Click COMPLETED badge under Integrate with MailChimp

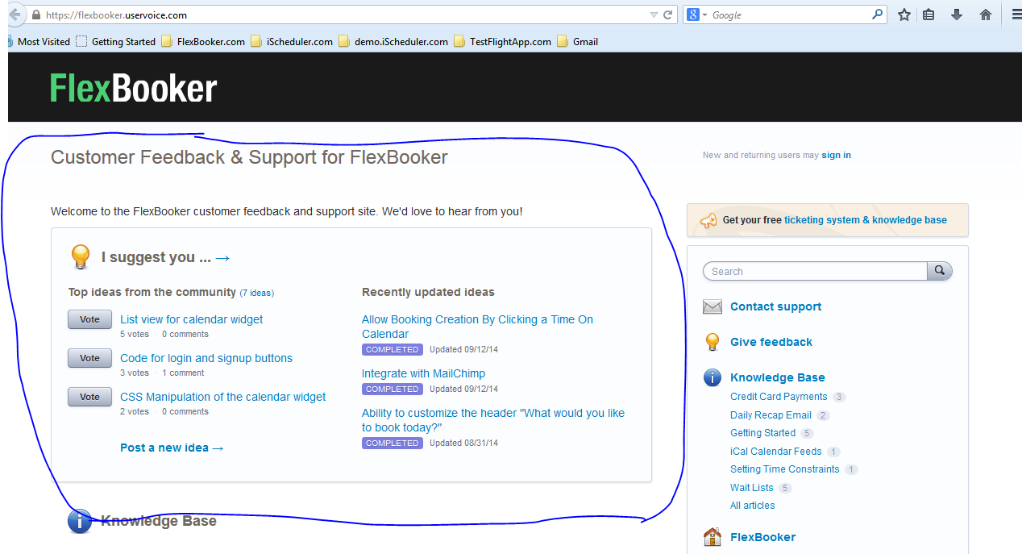point(393,389)
